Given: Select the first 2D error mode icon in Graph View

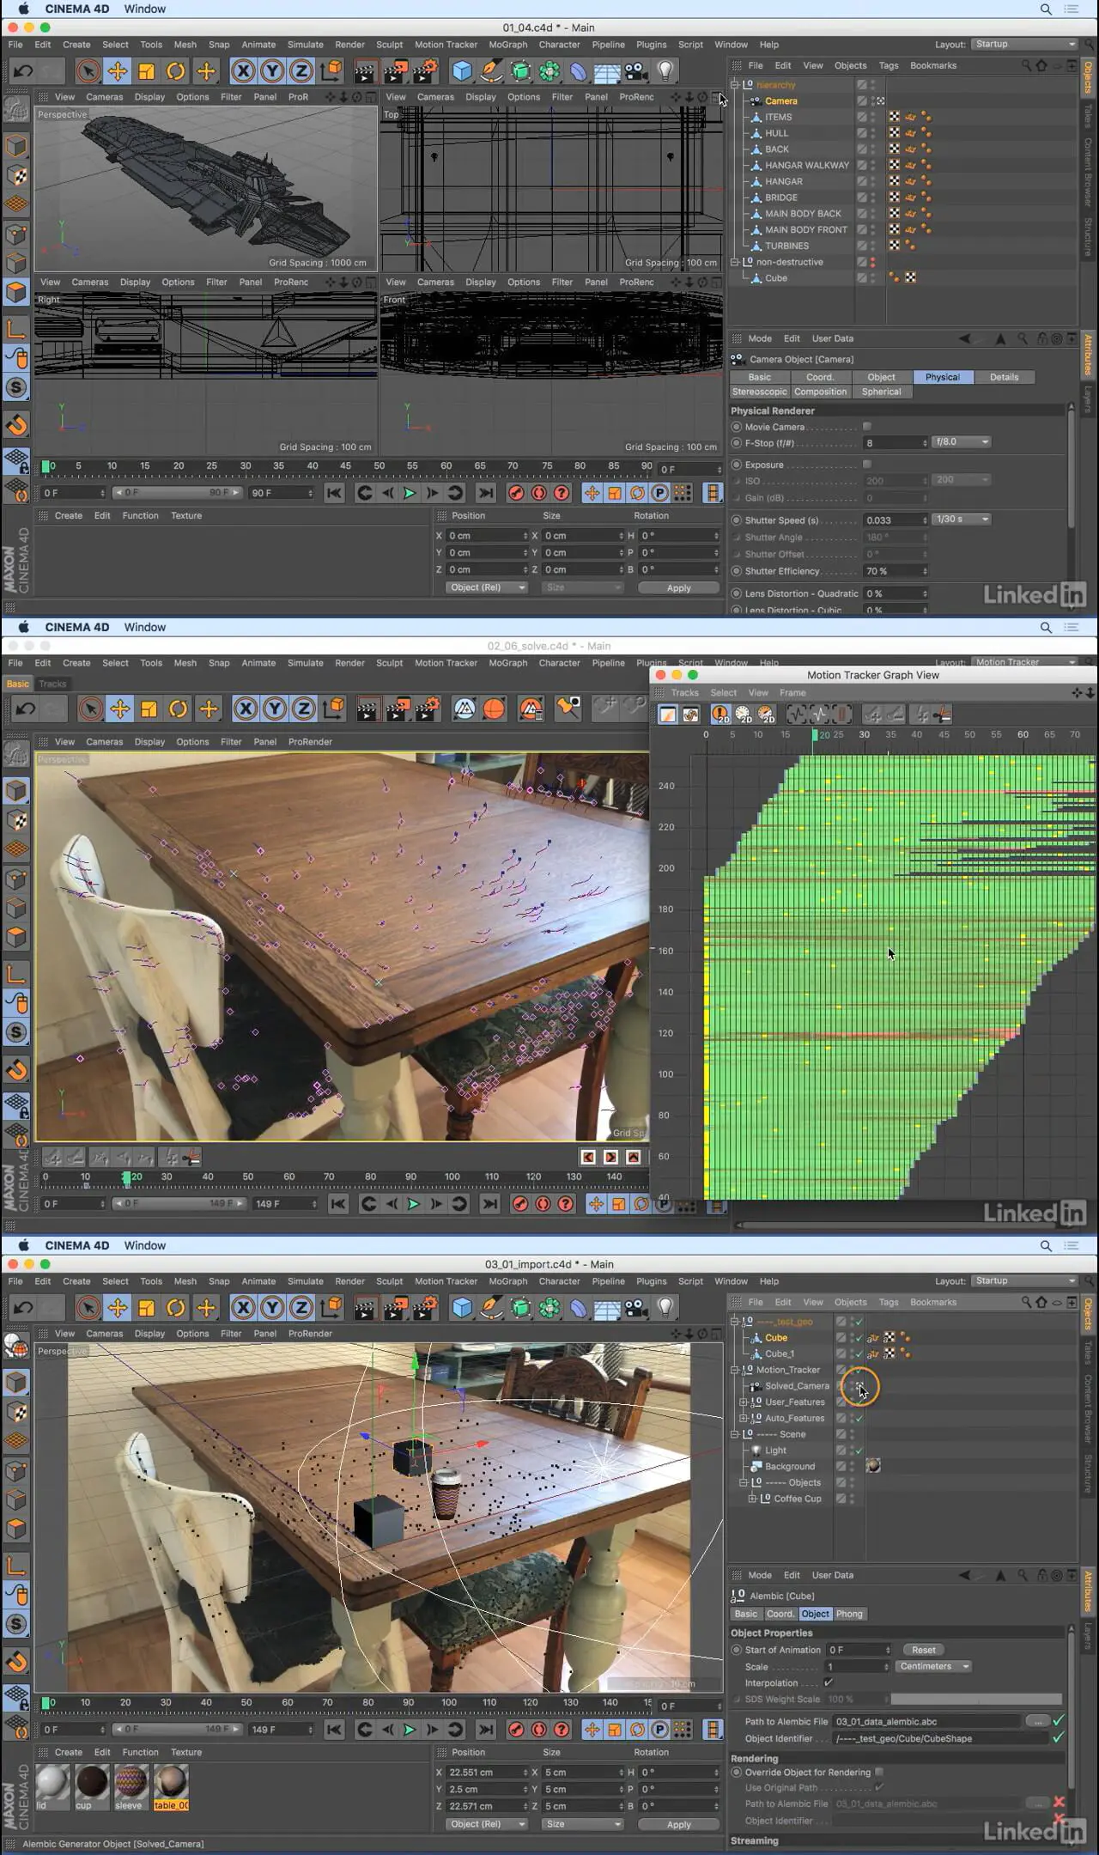Looking at the screenshot, I should coord(720,715).
